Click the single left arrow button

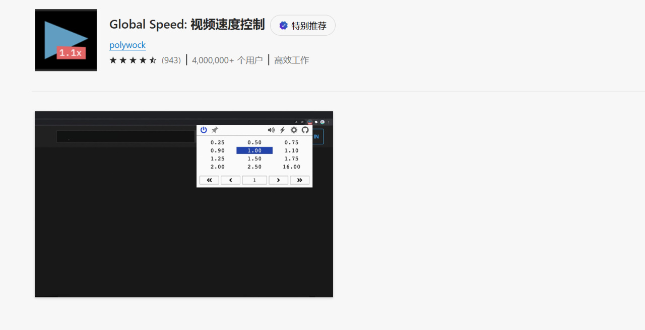(230, 180)
